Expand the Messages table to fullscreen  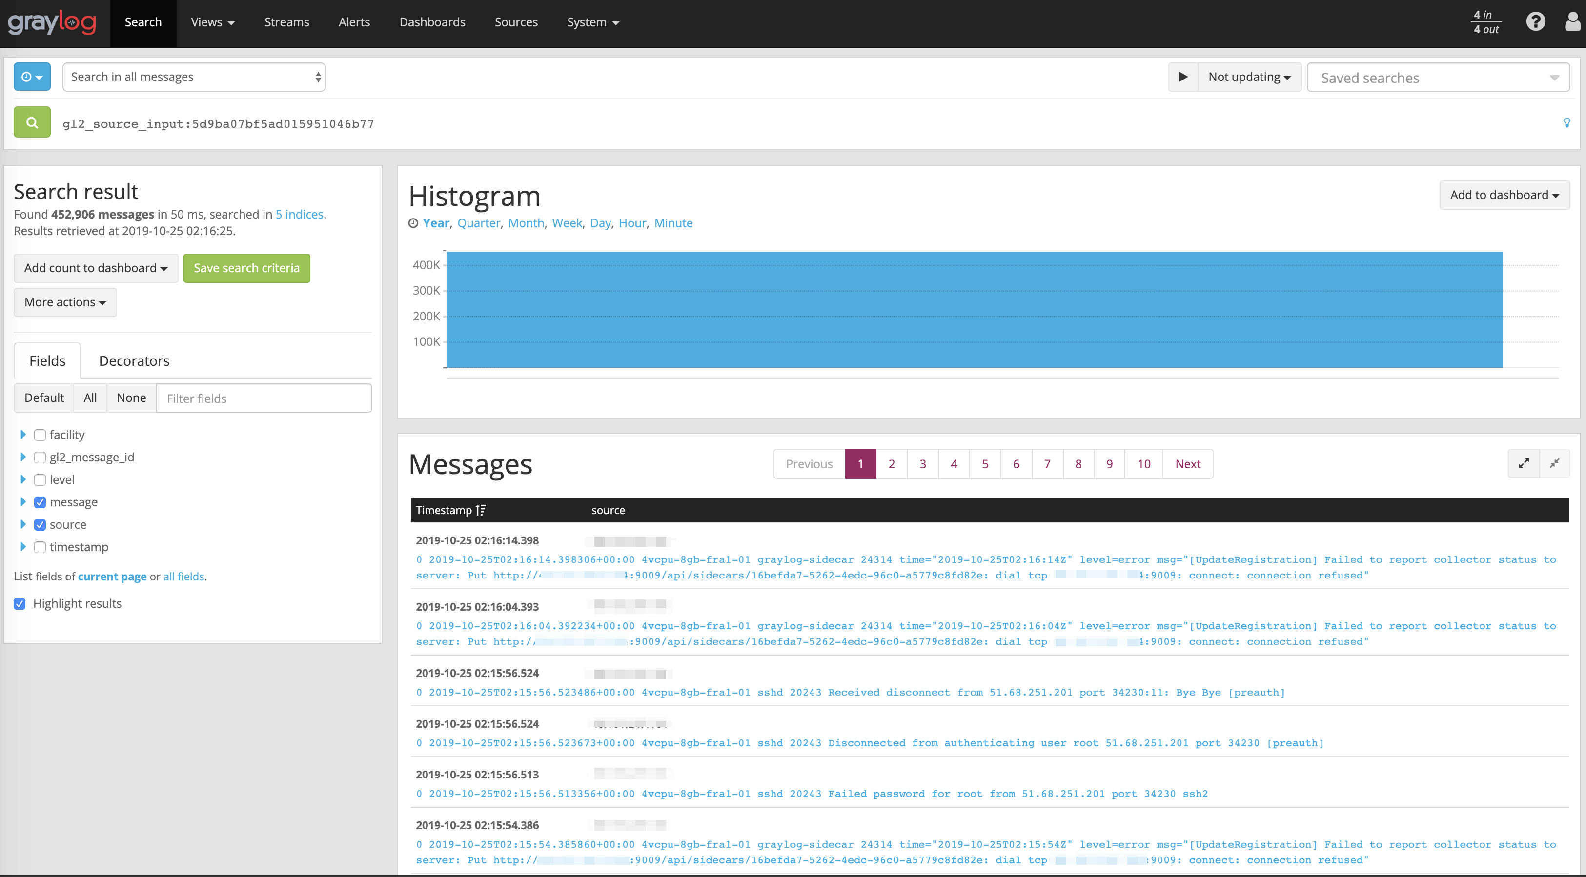coord(1525,463)
